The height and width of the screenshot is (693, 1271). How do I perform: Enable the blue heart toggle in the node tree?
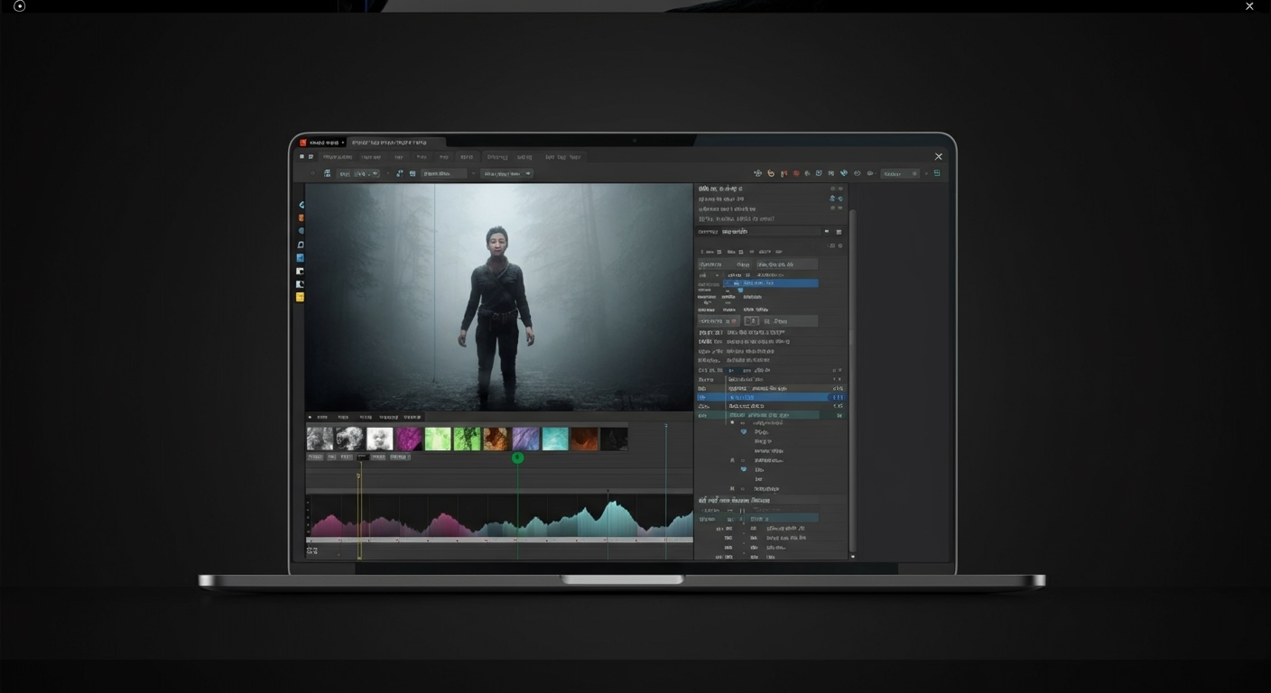[x=743, y=432]
